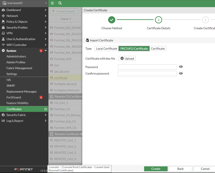Click the Dashboard icon in sidebar
This screenshot has height=173, width=215.
click(3, 10)
